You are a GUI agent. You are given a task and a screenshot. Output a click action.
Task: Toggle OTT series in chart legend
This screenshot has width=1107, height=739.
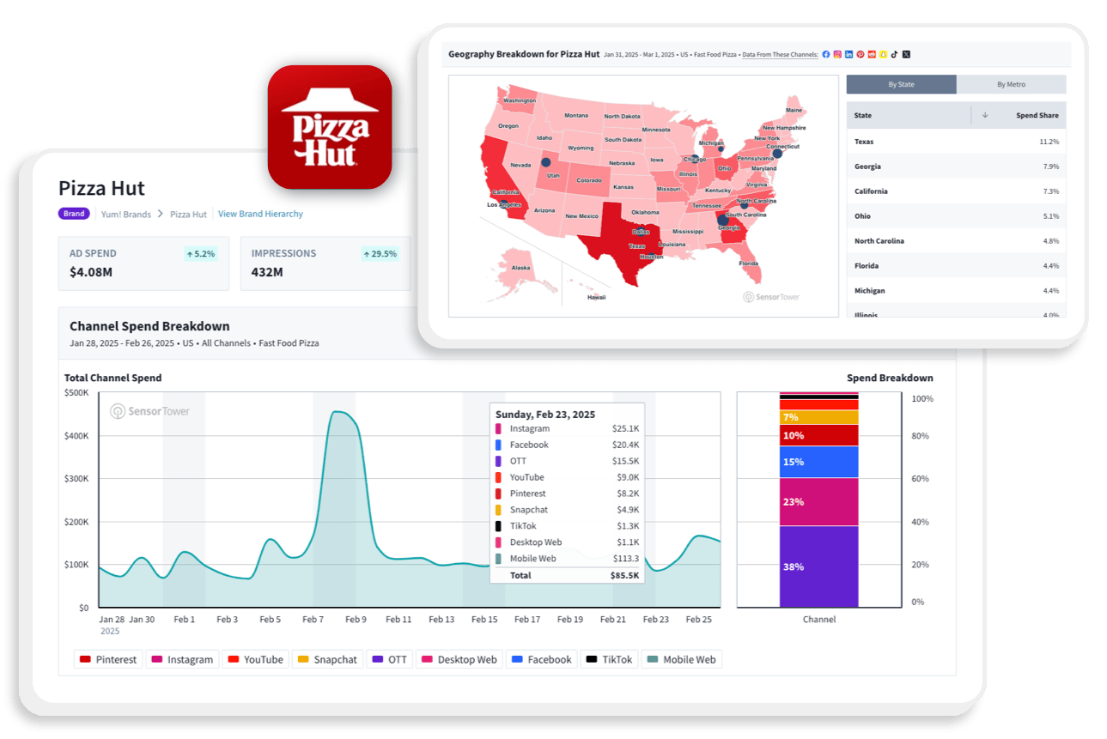[x=389, y=659]
